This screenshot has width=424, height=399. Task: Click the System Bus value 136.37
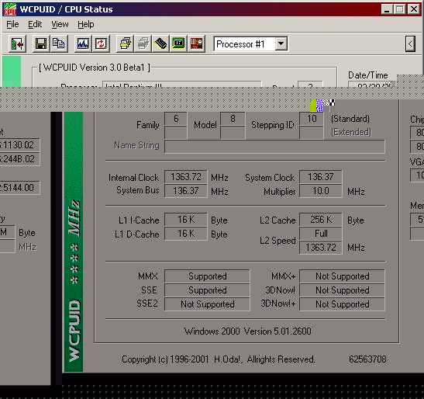coord(186,191)
